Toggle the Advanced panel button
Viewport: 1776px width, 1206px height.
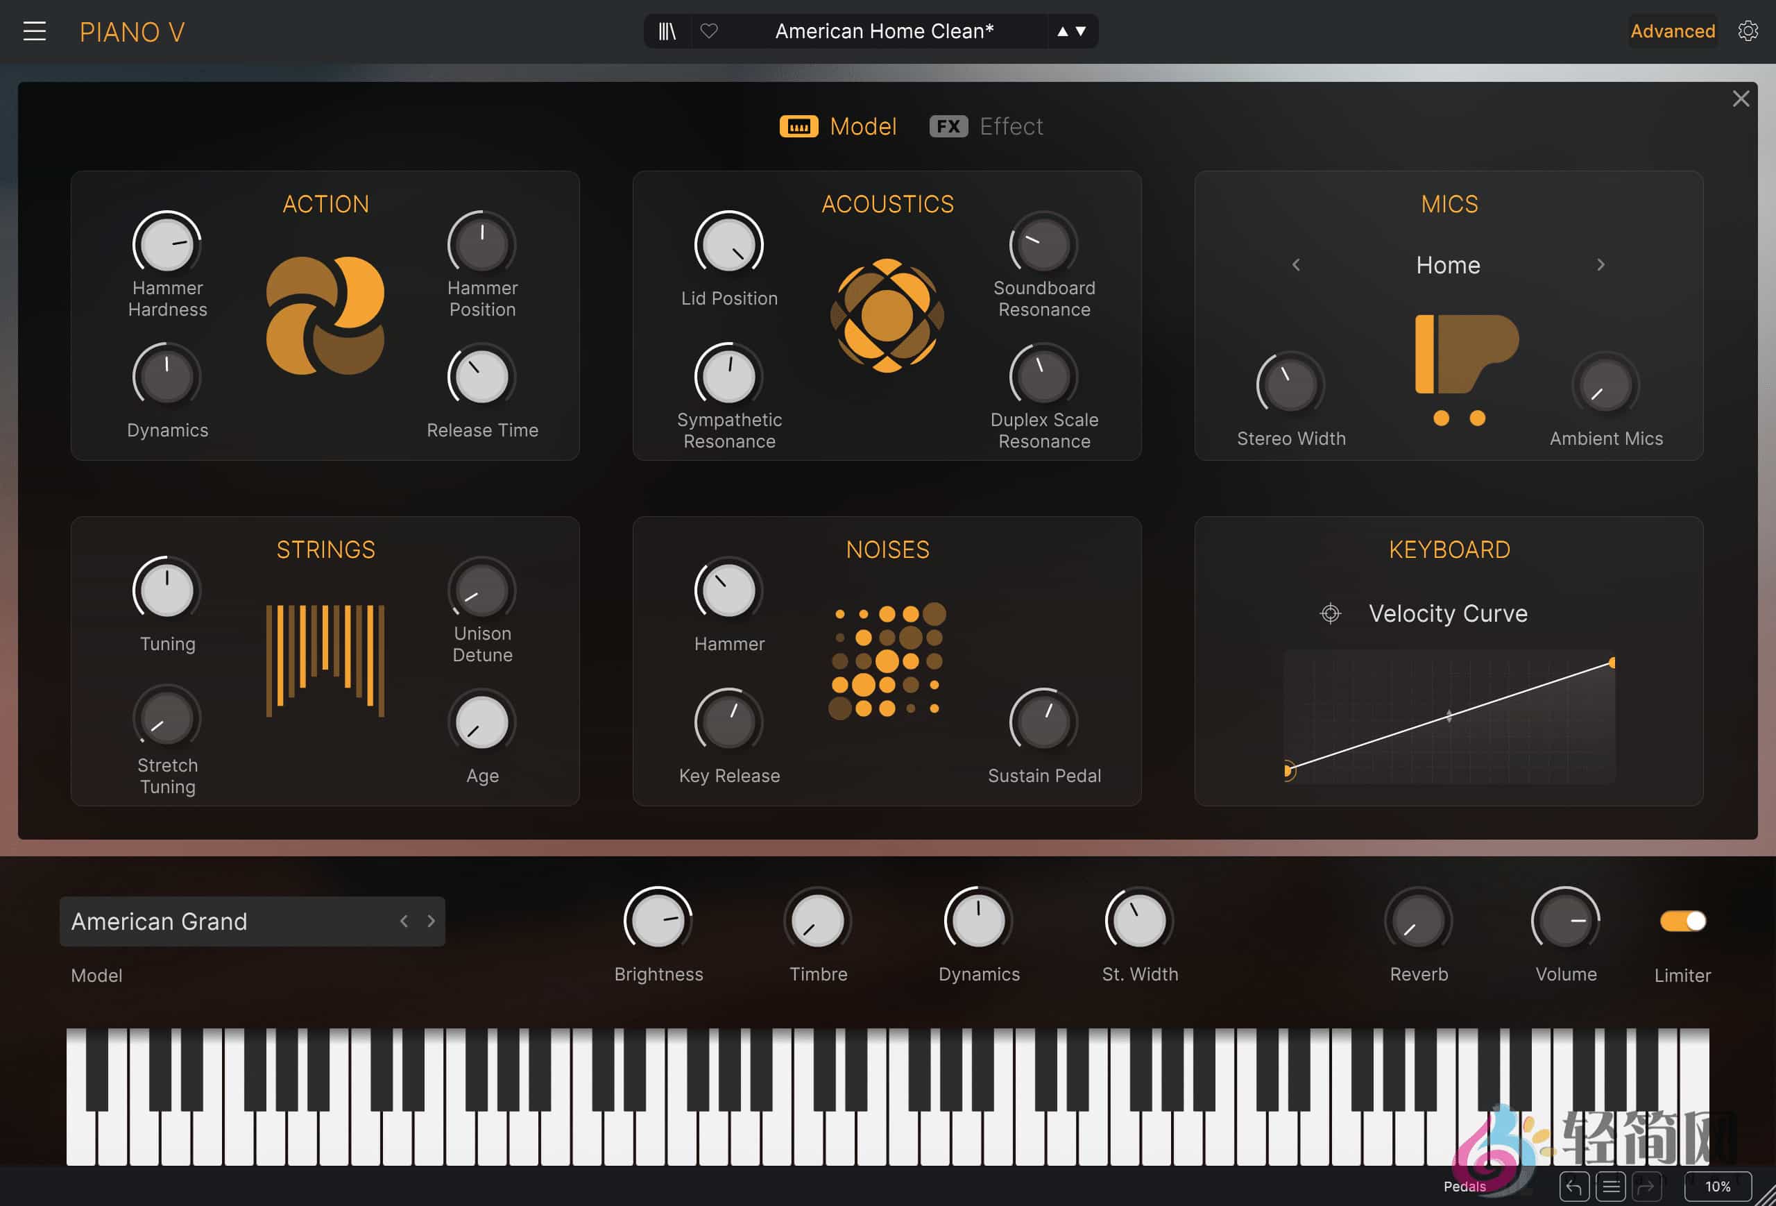pyautogui.click(x=1672, y=31)
